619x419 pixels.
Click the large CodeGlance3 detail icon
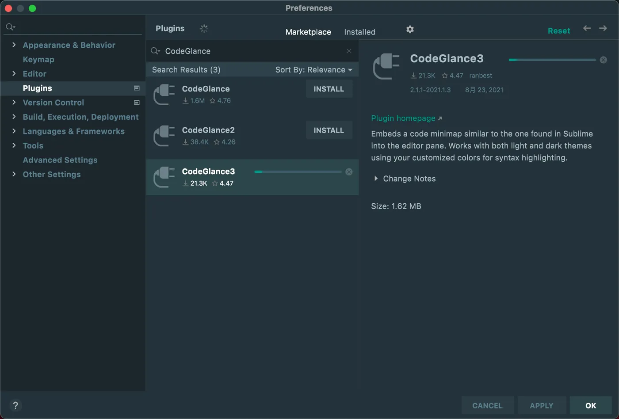386,66
